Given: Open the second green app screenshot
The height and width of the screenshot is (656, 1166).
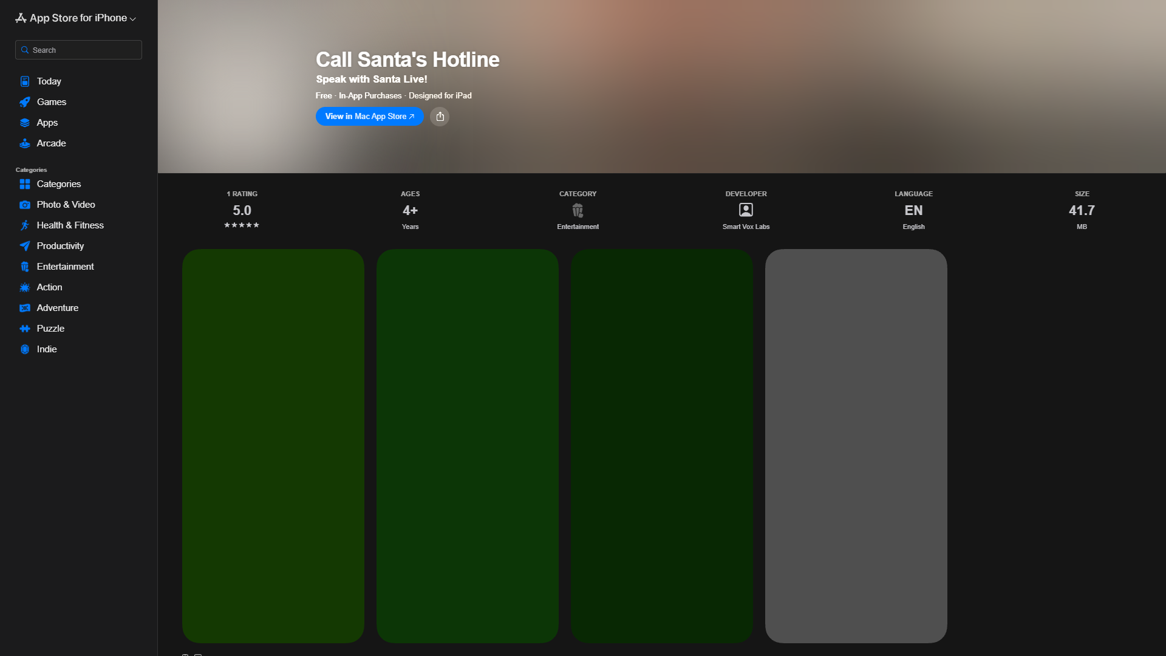Looking at the screenshot, I should click(468, 446).
